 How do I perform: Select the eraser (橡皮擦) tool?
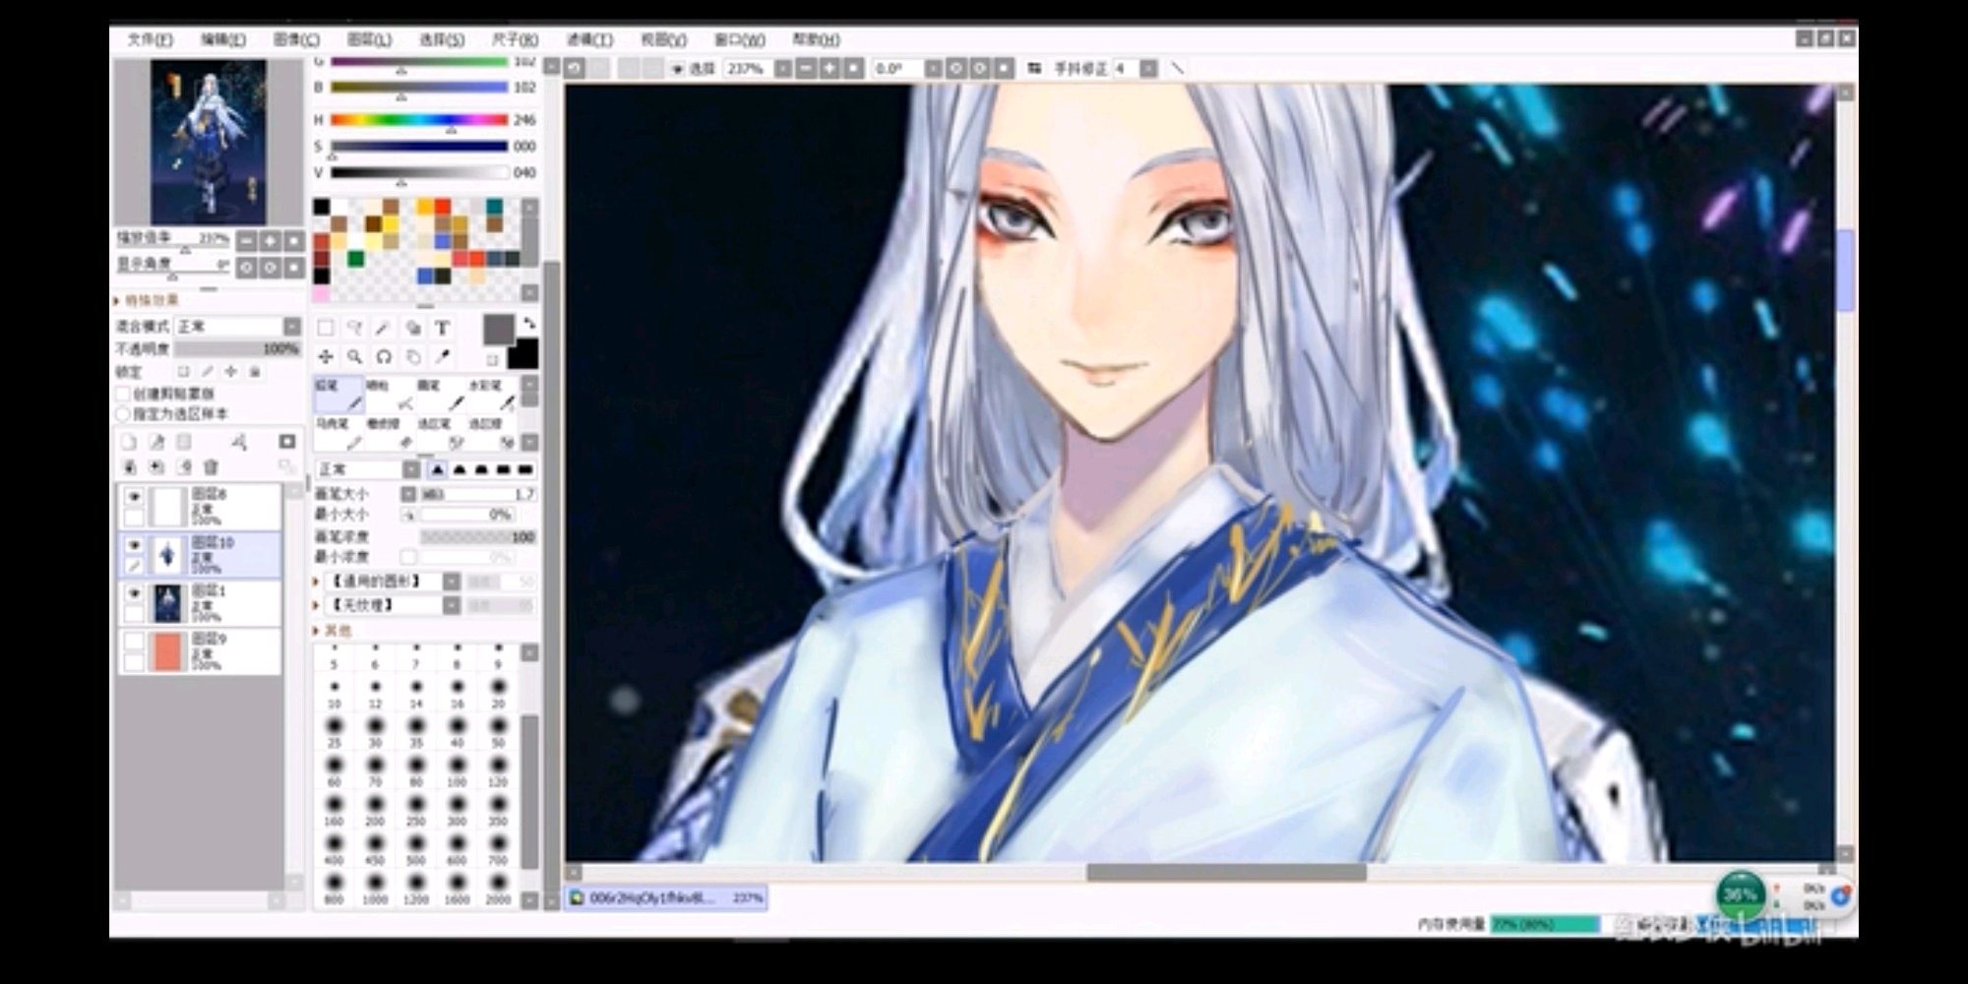pyautogui.click(x=391, y=433)
